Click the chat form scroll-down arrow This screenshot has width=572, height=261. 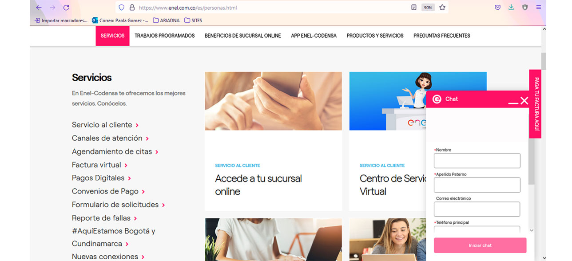tap(531, 230)
